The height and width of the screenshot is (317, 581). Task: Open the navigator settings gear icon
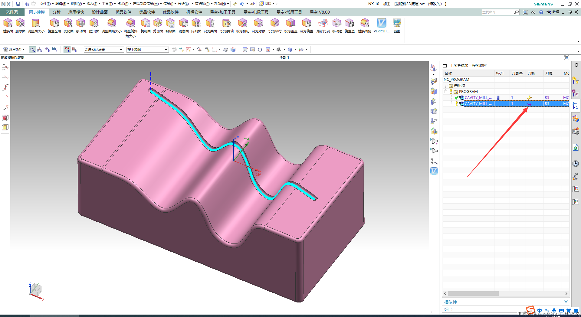pos(576,65)
